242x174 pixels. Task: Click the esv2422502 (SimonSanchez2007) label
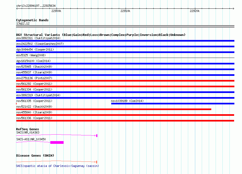[40, 44]
